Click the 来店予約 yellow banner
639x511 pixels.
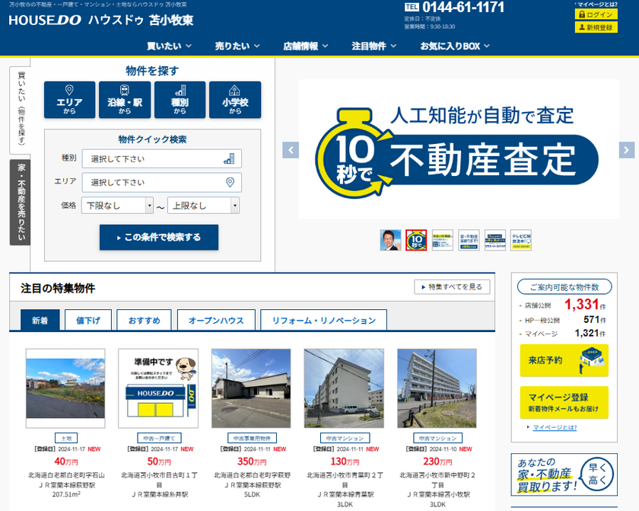tap(564, 360)
